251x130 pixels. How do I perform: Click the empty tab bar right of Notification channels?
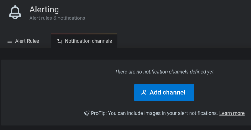(x=184, y=41)
